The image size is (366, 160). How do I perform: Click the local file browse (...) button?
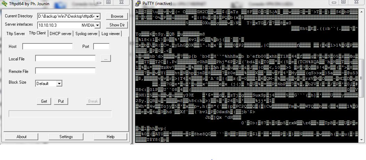(106, 58)
